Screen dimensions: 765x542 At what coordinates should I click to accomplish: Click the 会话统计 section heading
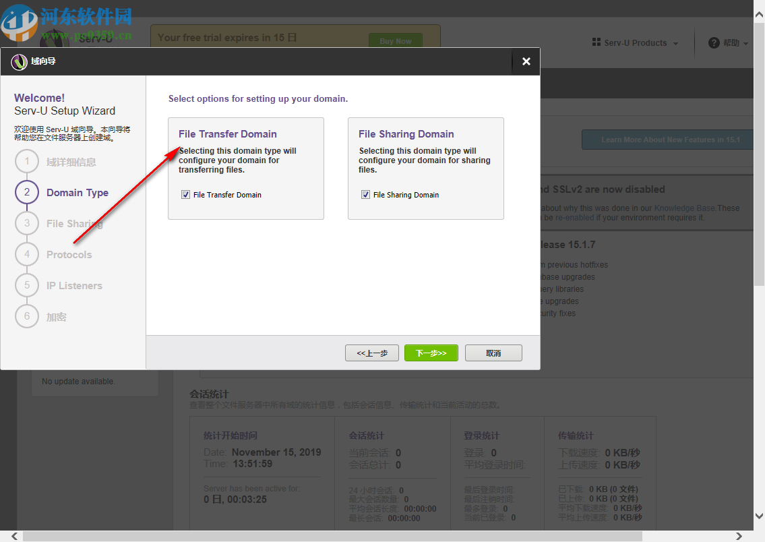[x=209, y=394]
